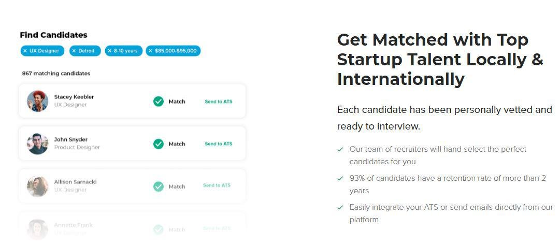Click Allison Sarnacki's match check icon
Image resolution: width=560 pixels, height=244 pixels.
(159, 186)
